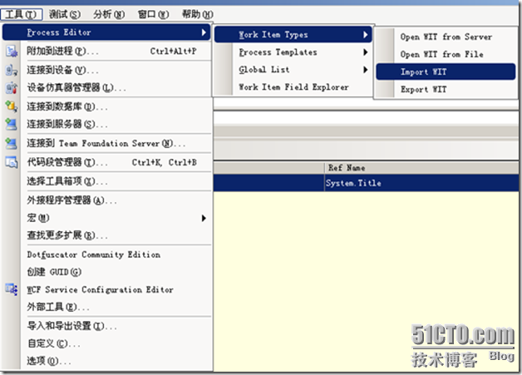Image resolution: width=522 pixels, height=375 pixels.
Task: Click the Team Foundation Server connection icon
Action: click(12, 144)
